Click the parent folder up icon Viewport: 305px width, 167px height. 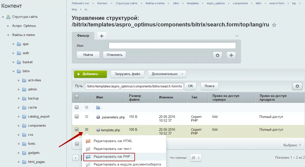click(x=98, y=108)
